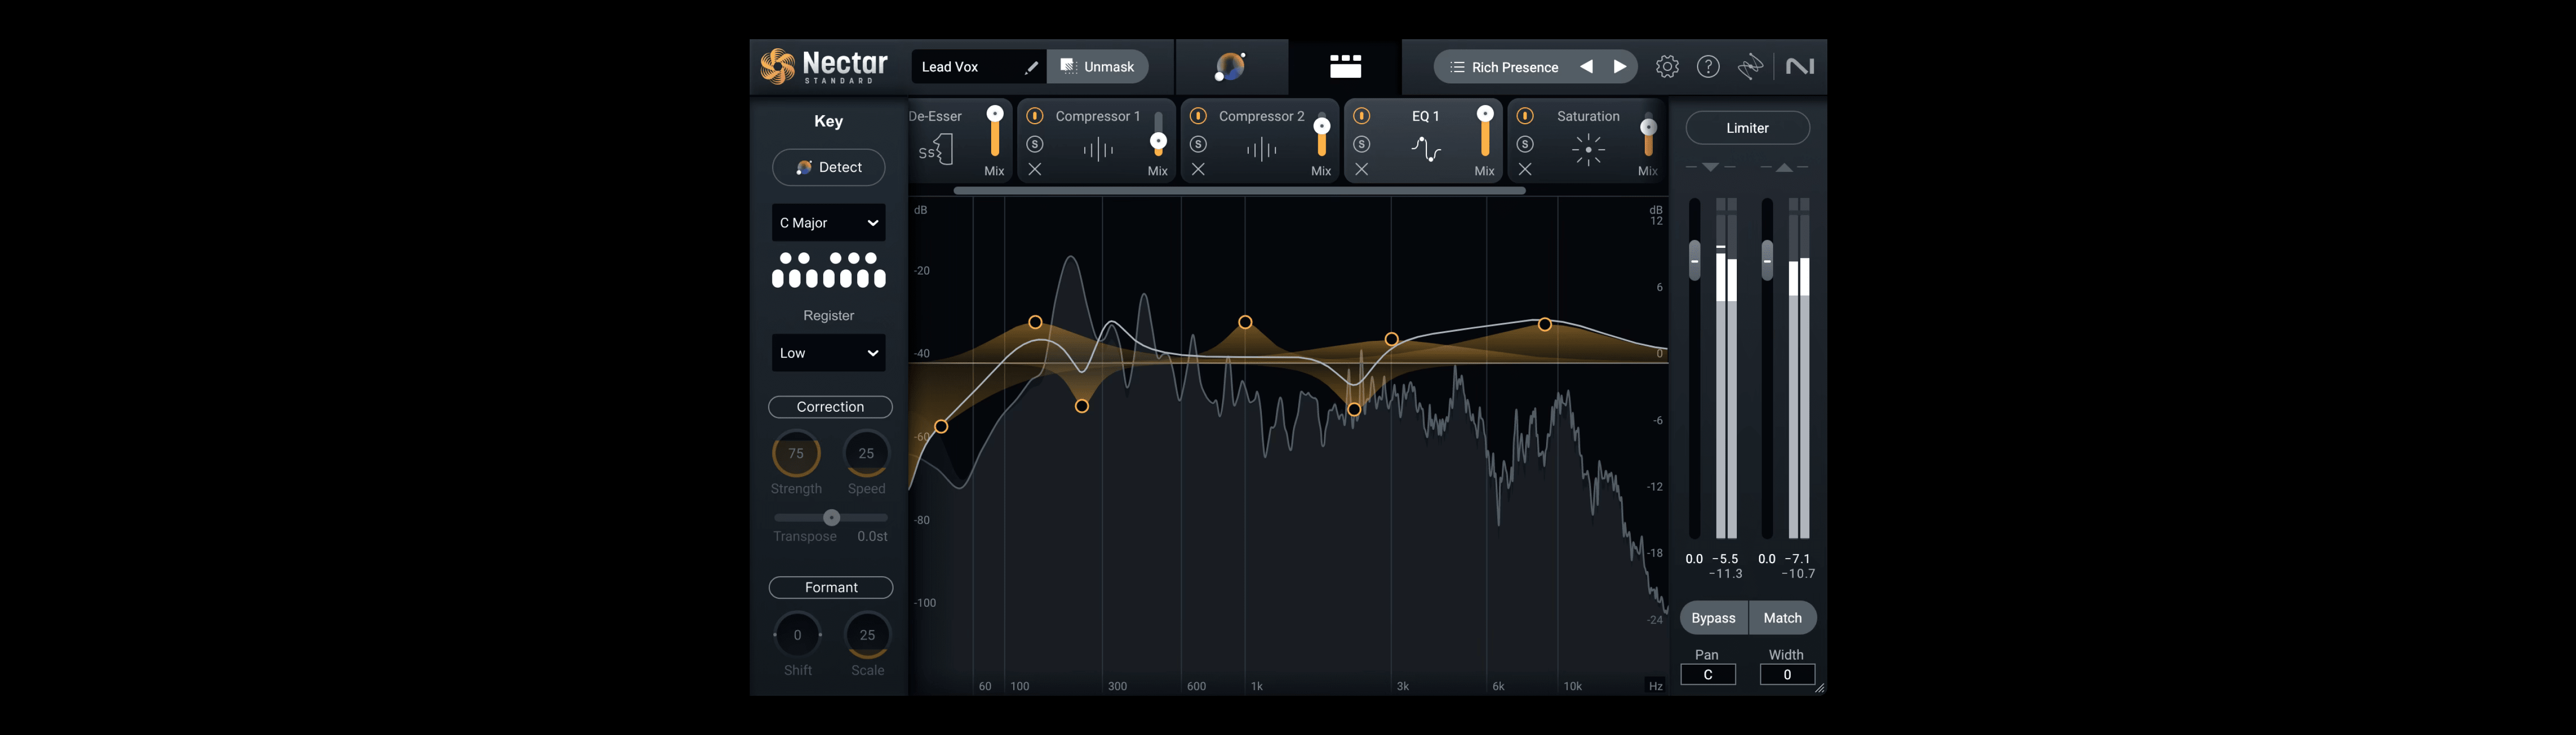Click the Strength knob set to 75
2576x735 pixels.
796,453
